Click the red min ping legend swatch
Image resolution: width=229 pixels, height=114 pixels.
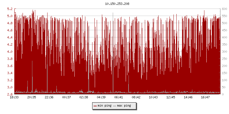pyautogui.click(x=95, y=106)
